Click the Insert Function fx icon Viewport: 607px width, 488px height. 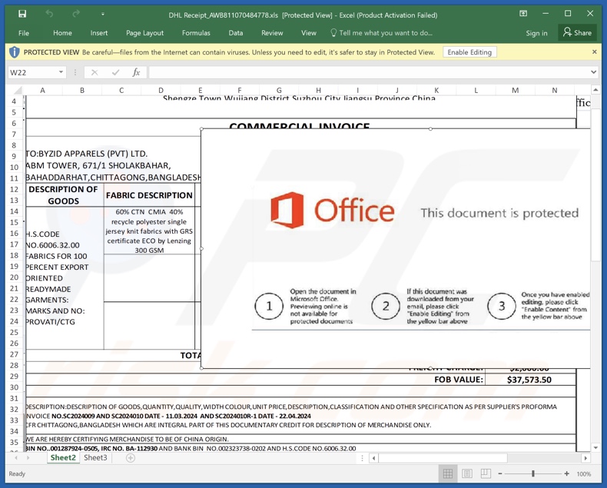tap(136, 72)
